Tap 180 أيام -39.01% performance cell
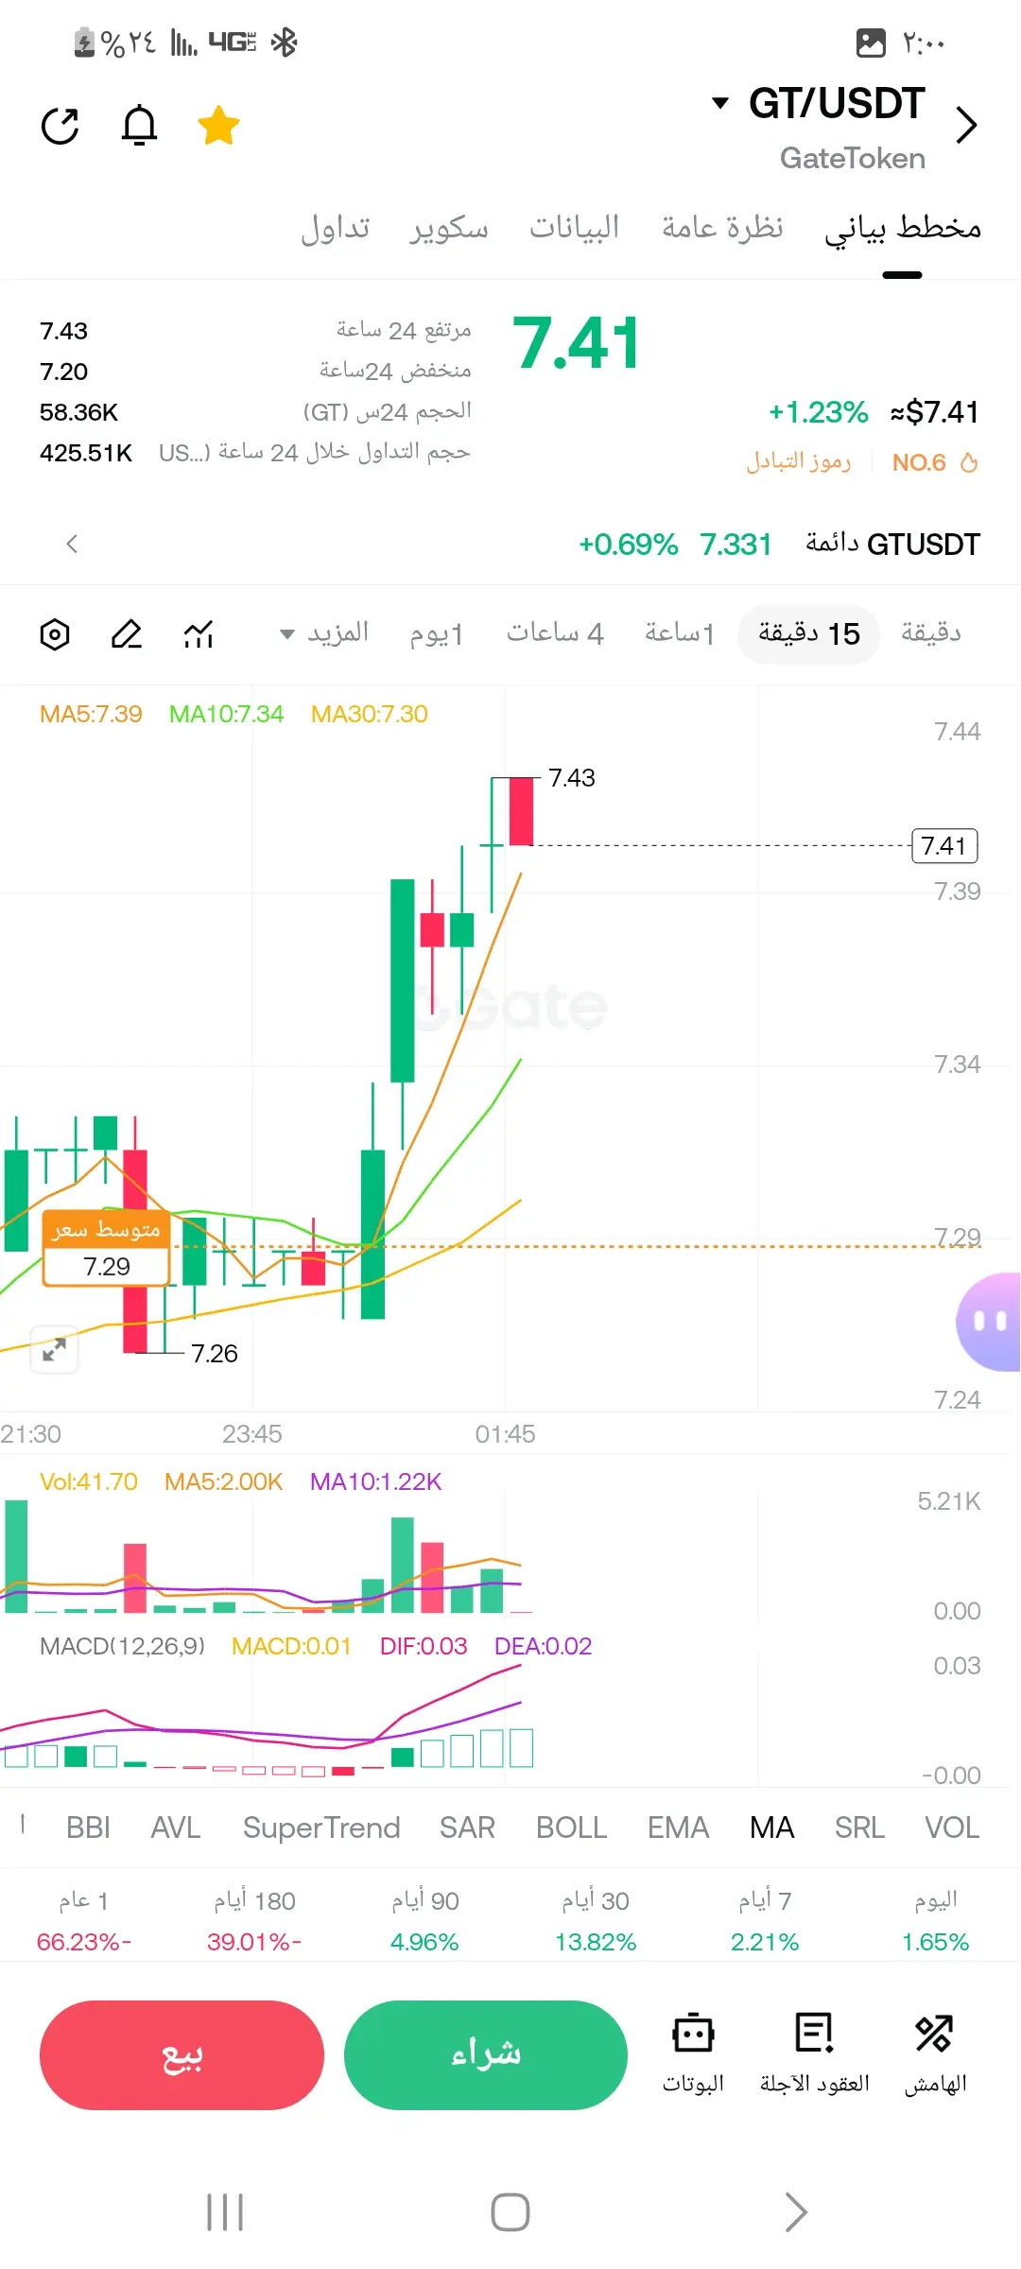 coord(254,1921)
